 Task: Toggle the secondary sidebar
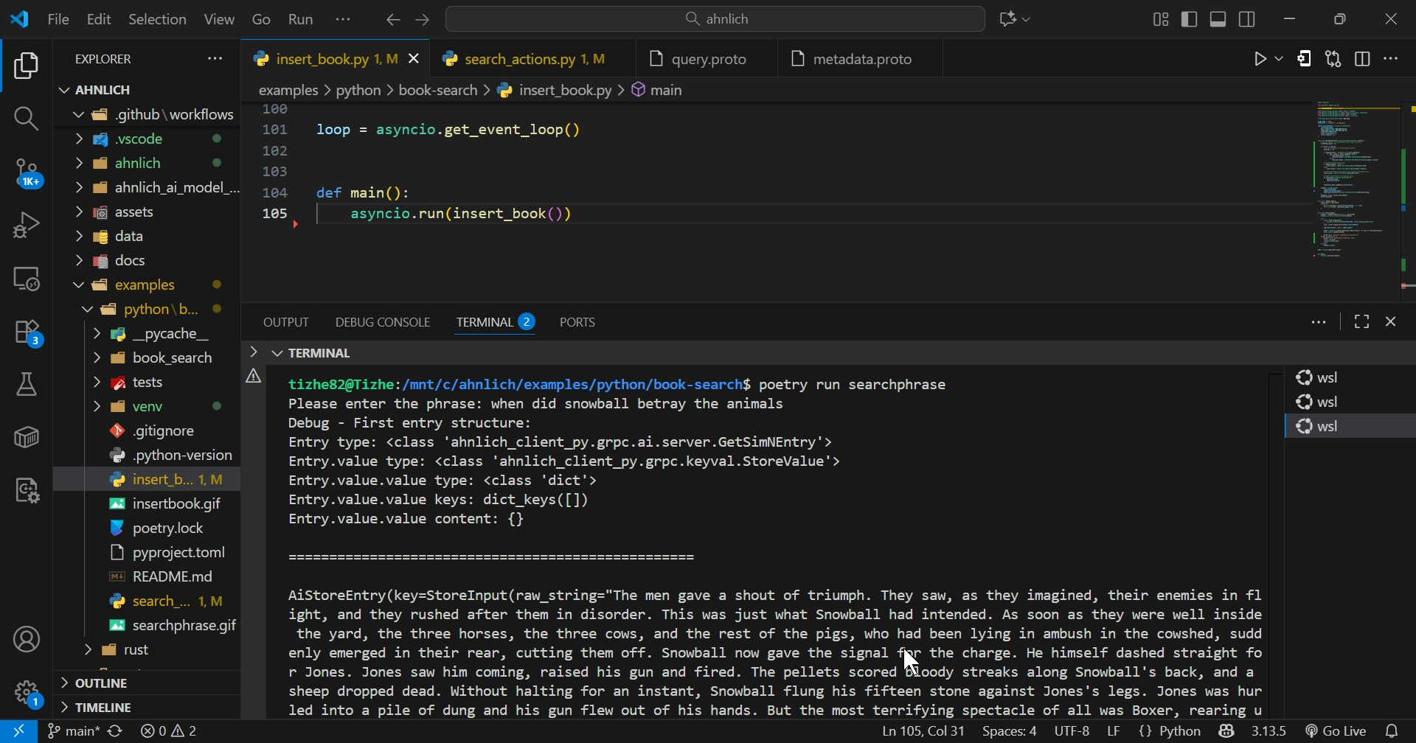tap(1246, 19)
